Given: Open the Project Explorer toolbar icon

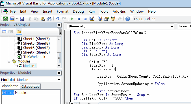Looking at the screenshot, I should click(100, 19).
